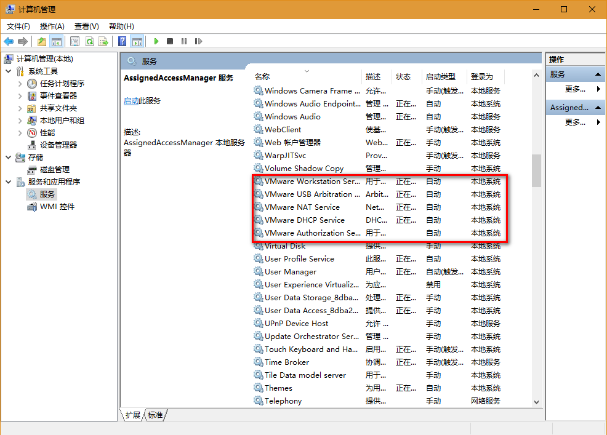Open 设备管理器 in the tree

pyautogui.click(x=58, y=145)
